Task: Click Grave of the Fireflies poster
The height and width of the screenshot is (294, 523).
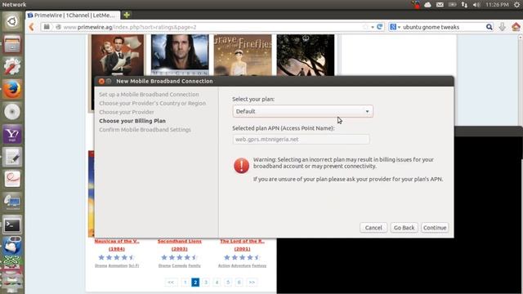Action: [243, 55]
